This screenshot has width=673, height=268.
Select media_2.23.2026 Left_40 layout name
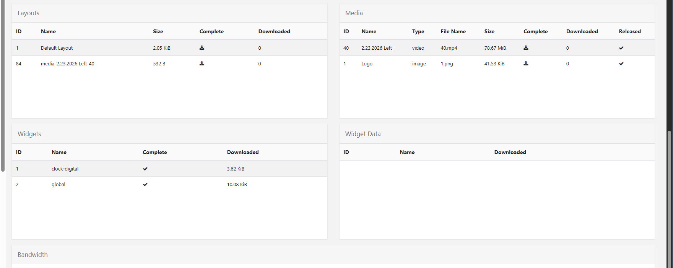[x=67, y=64]
